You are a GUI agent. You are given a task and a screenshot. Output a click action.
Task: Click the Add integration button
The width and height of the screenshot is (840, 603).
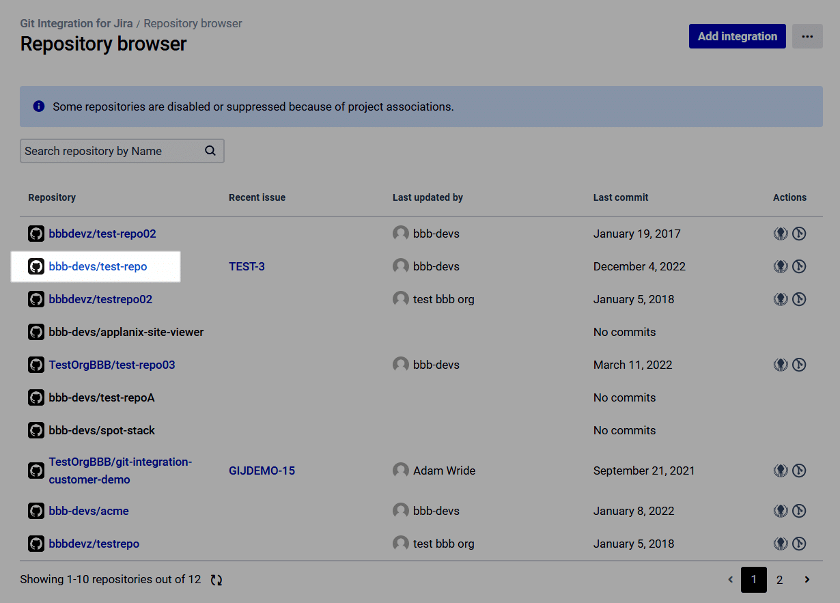point(737,36)
